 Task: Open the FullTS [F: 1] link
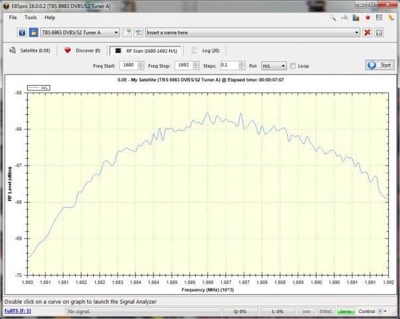click(17, 311)
